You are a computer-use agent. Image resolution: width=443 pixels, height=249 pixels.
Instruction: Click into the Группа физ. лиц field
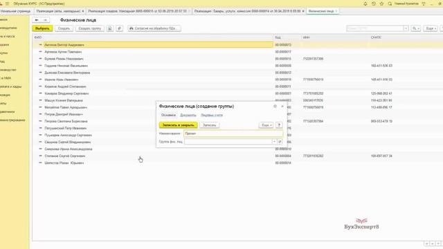(228, 141)
